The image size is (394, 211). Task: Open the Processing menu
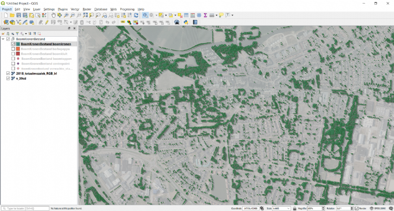point(127,9)
